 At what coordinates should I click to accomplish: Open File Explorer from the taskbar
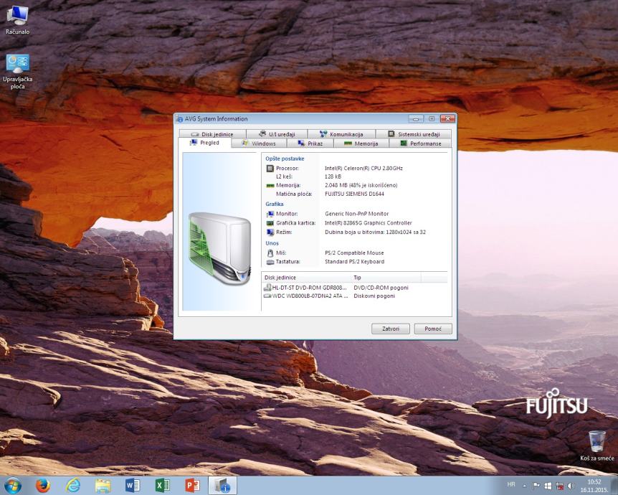tap(103, 486)
